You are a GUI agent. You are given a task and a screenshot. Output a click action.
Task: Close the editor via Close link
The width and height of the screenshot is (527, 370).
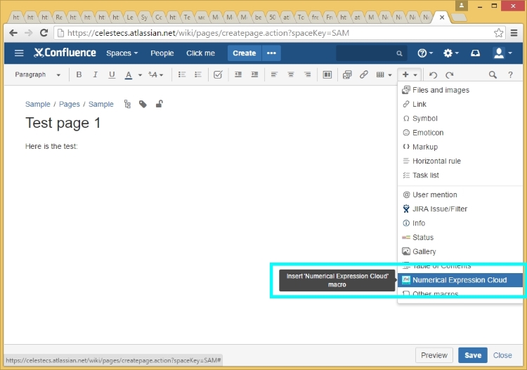502,355
